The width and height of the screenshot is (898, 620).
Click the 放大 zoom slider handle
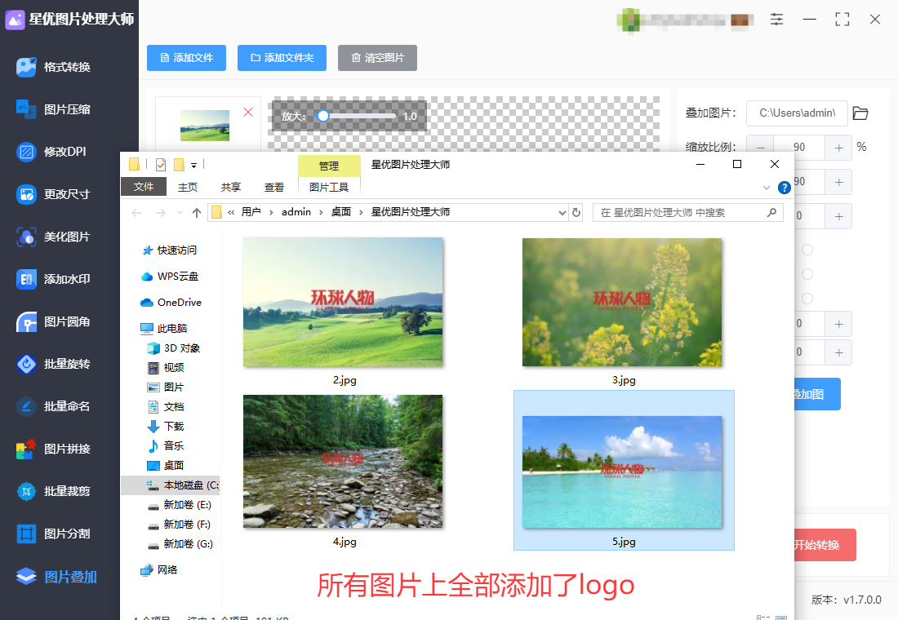pyautogui.click(x=323, y=116)
